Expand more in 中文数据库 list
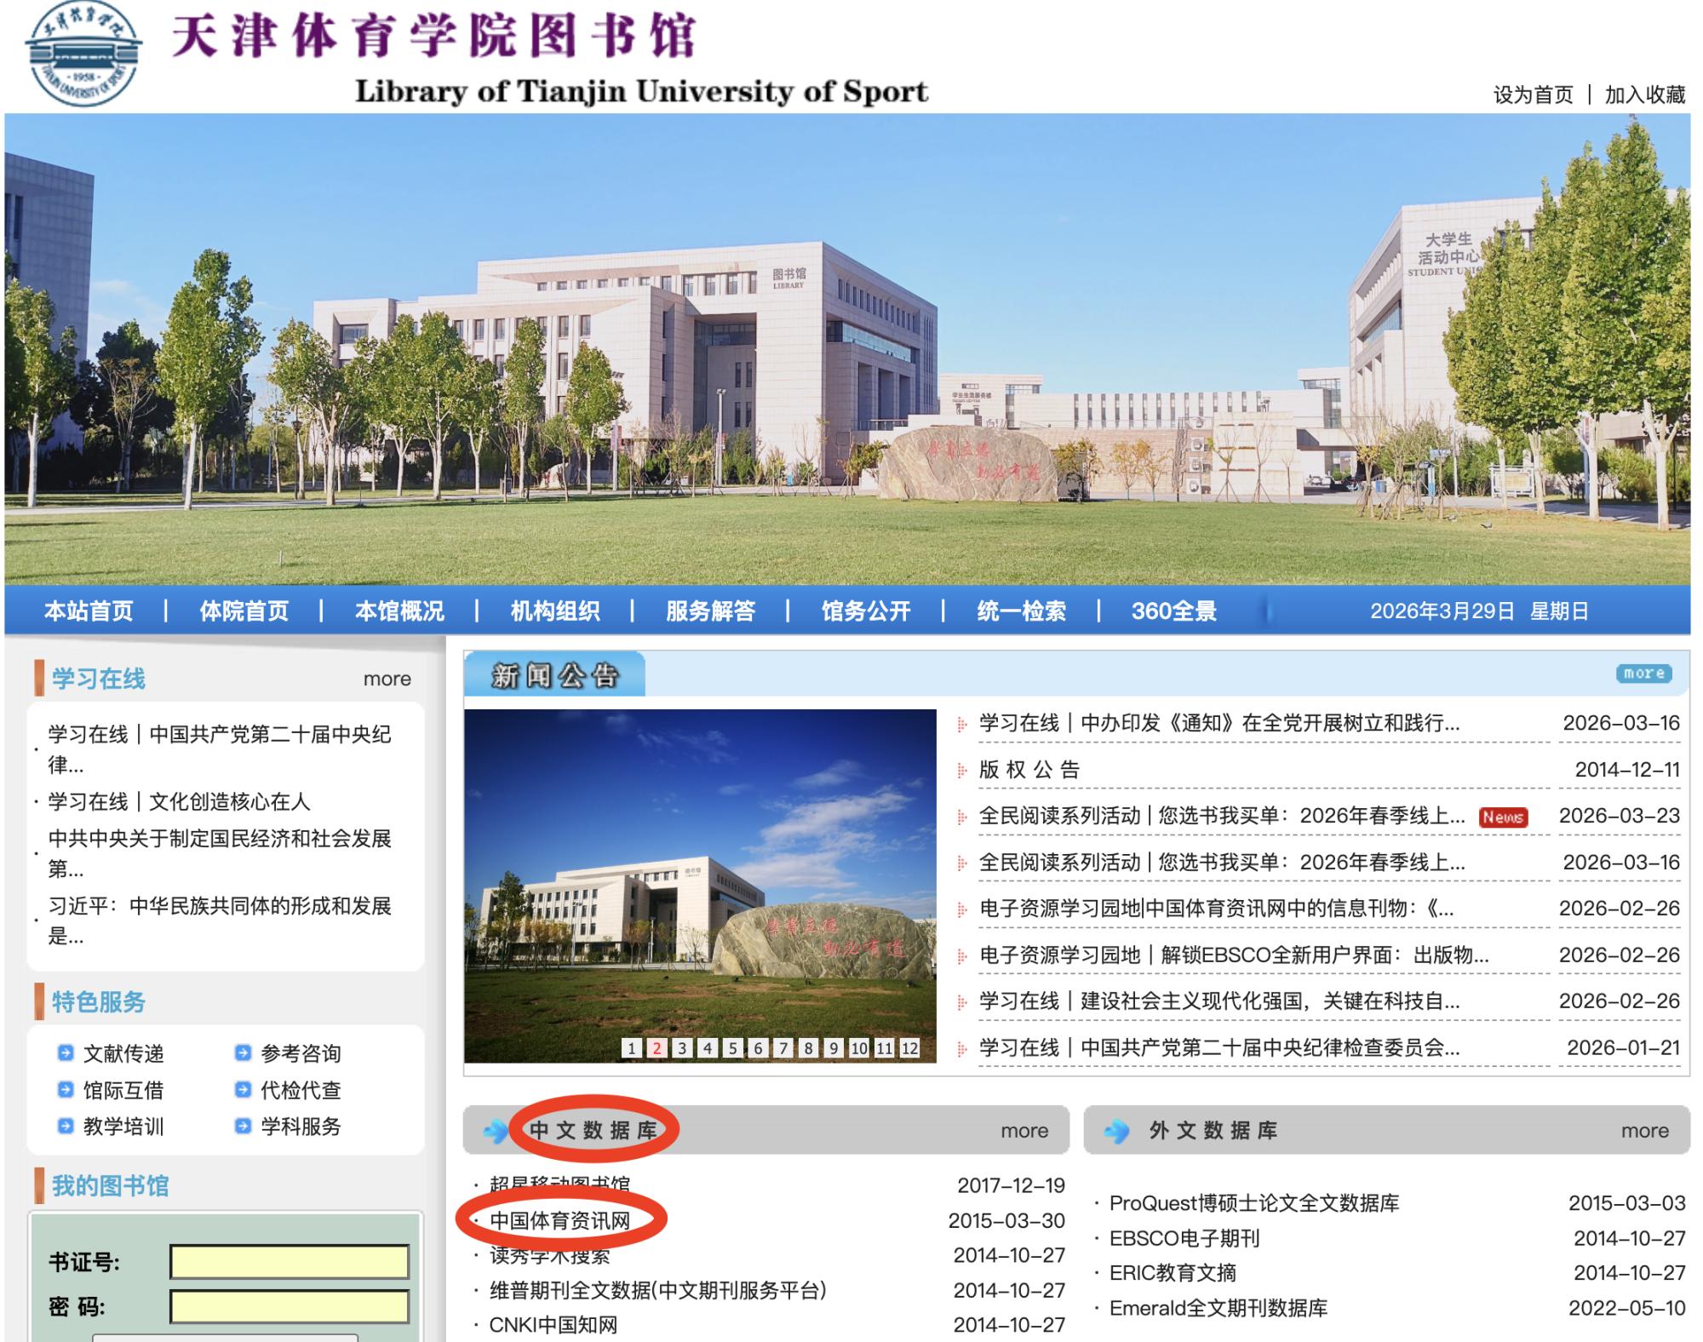 [x=1024, y=1131]
